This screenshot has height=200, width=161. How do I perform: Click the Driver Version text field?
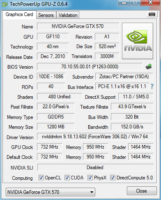(x=95, y=137)
